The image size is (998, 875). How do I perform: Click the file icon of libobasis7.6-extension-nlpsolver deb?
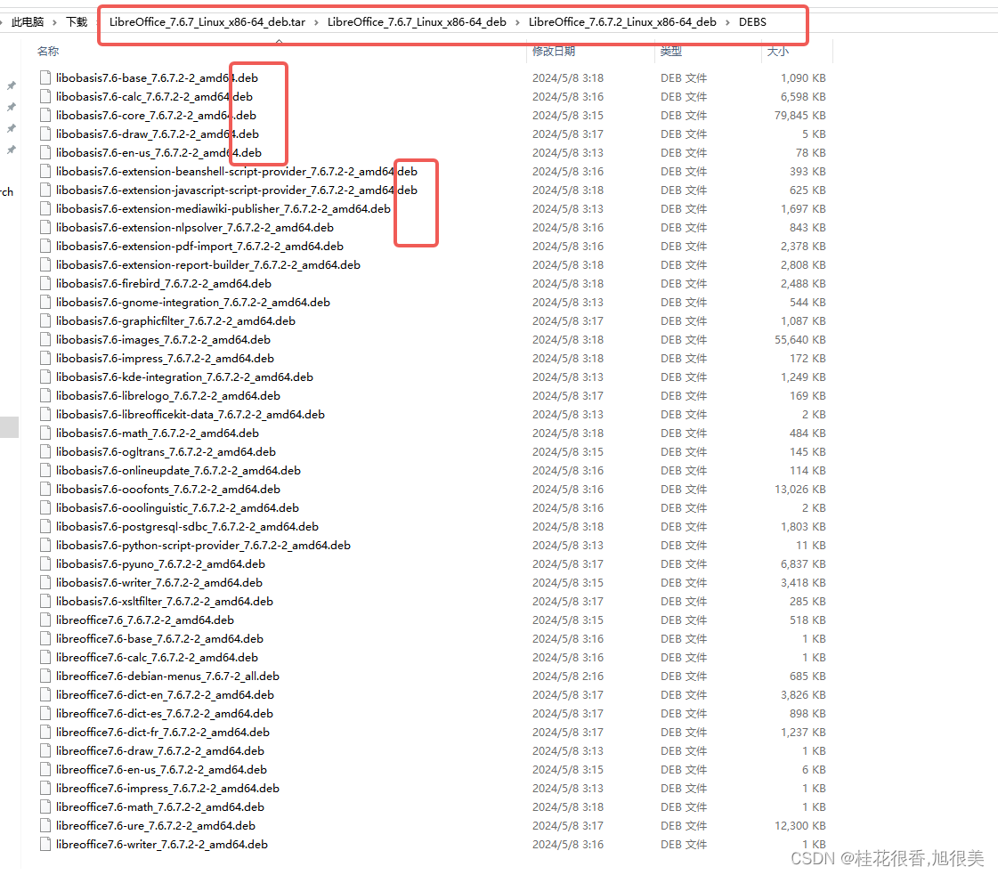click(x=45, y=227)
